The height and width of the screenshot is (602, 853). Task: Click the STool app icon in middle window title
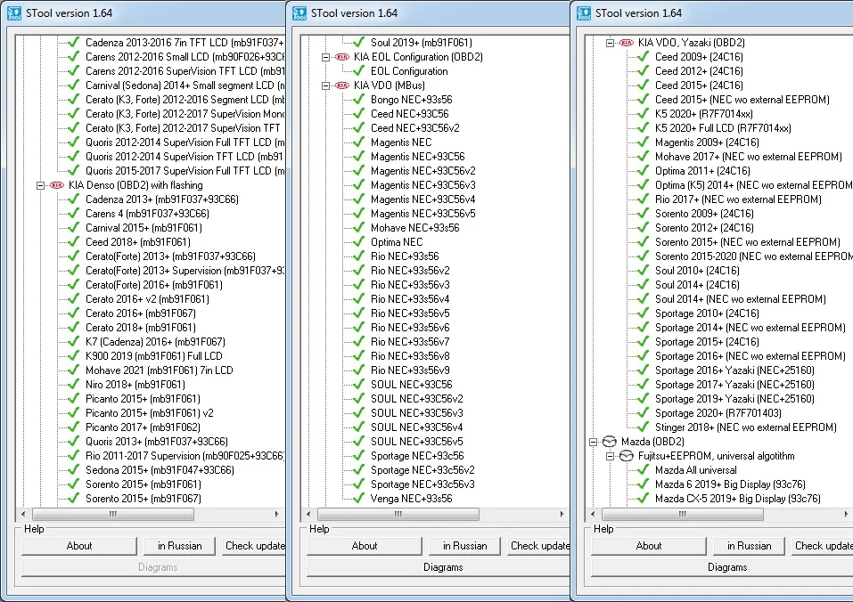coord(299,13)
